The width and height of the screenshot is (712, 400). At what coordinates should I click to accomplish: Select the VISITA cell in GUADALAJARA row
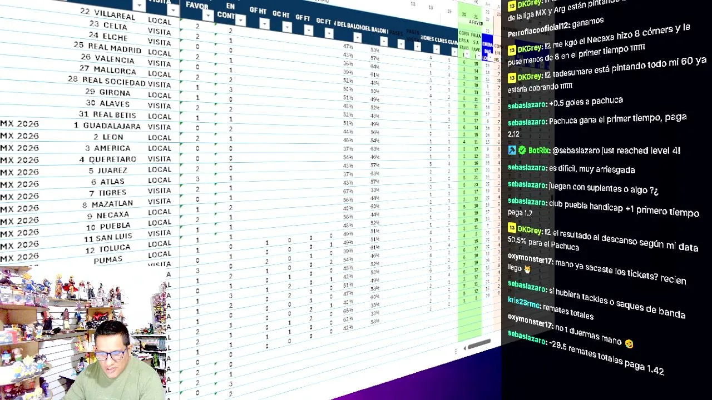160,127
